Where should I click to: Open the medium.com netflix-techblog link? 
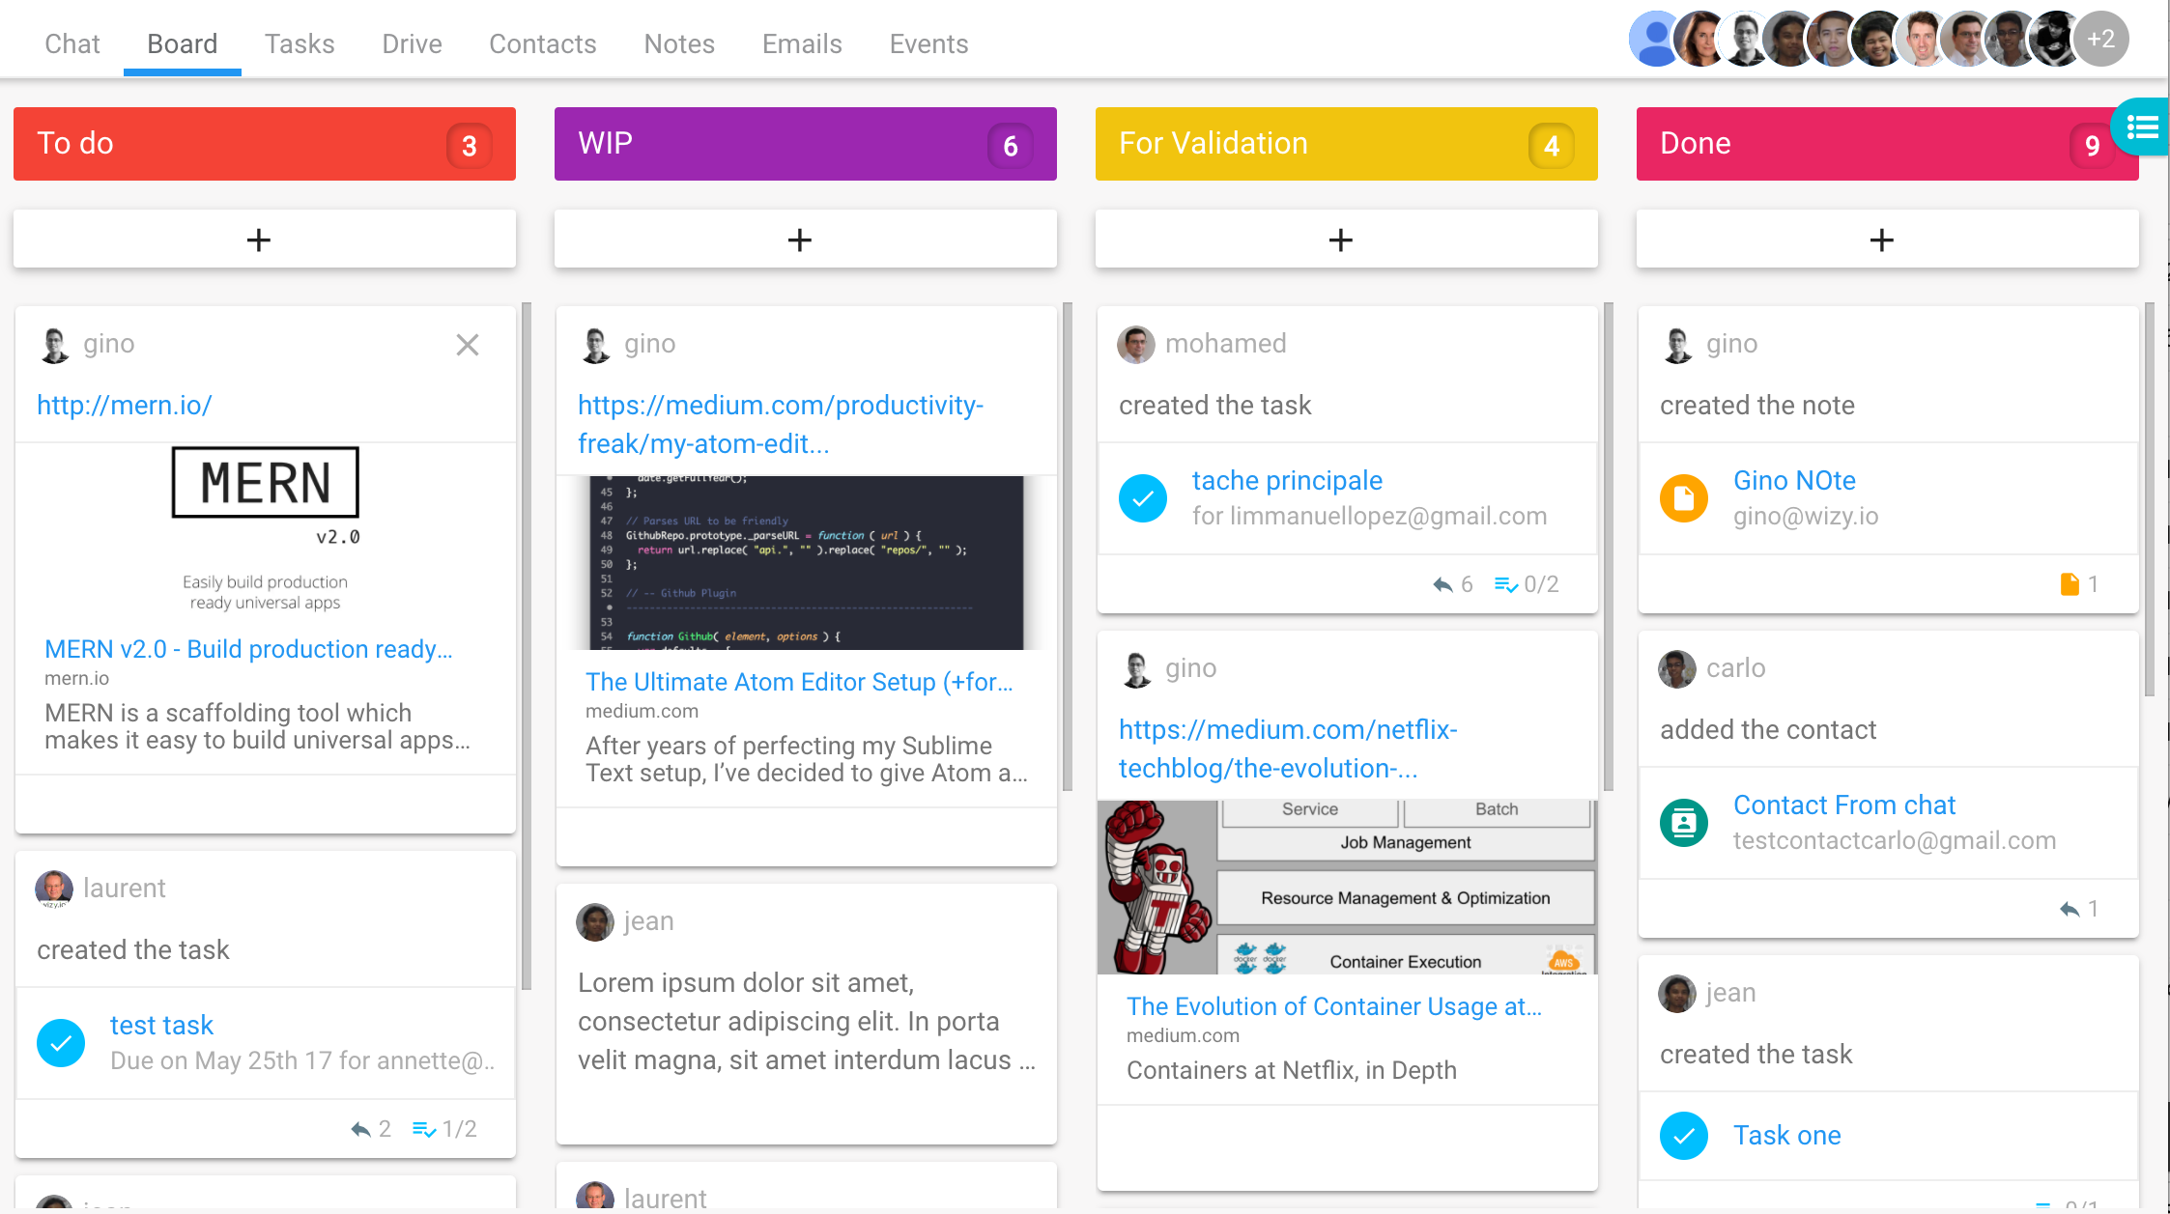click(x=1288, y=748)
